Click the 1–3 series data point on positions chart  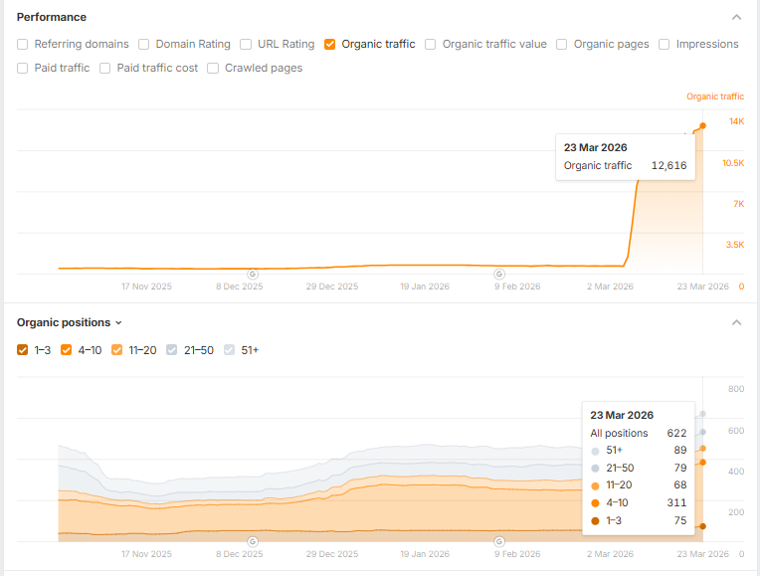(703, 526)
